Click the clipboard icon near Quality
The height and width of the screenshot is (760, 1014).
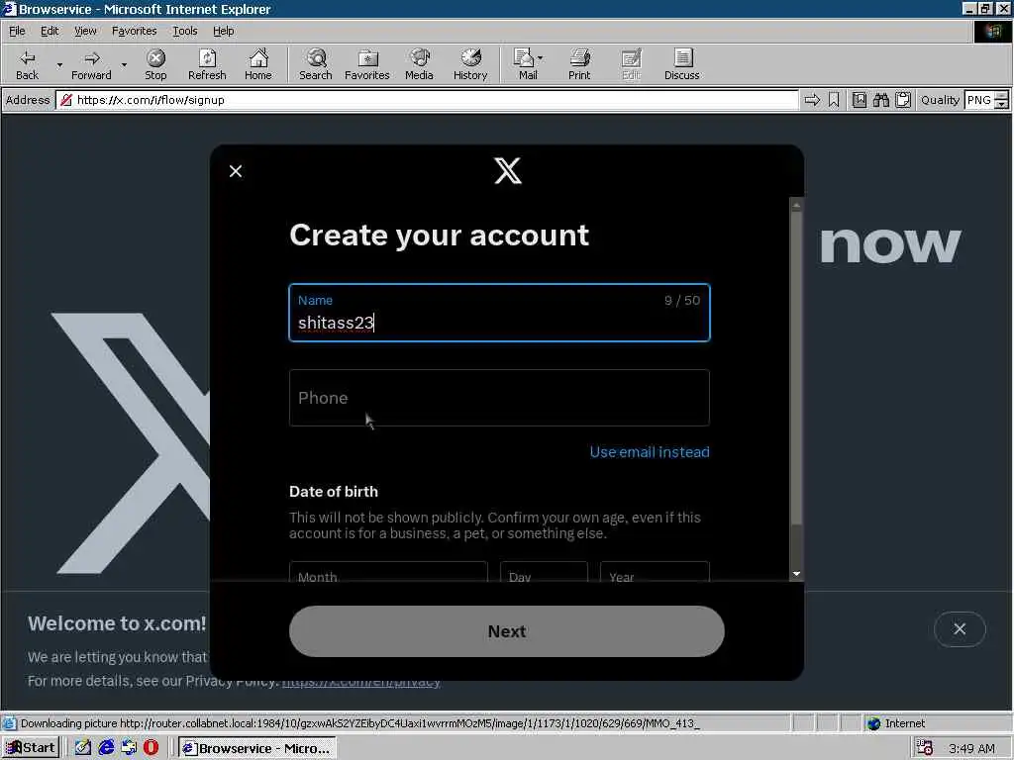[903, 100]
